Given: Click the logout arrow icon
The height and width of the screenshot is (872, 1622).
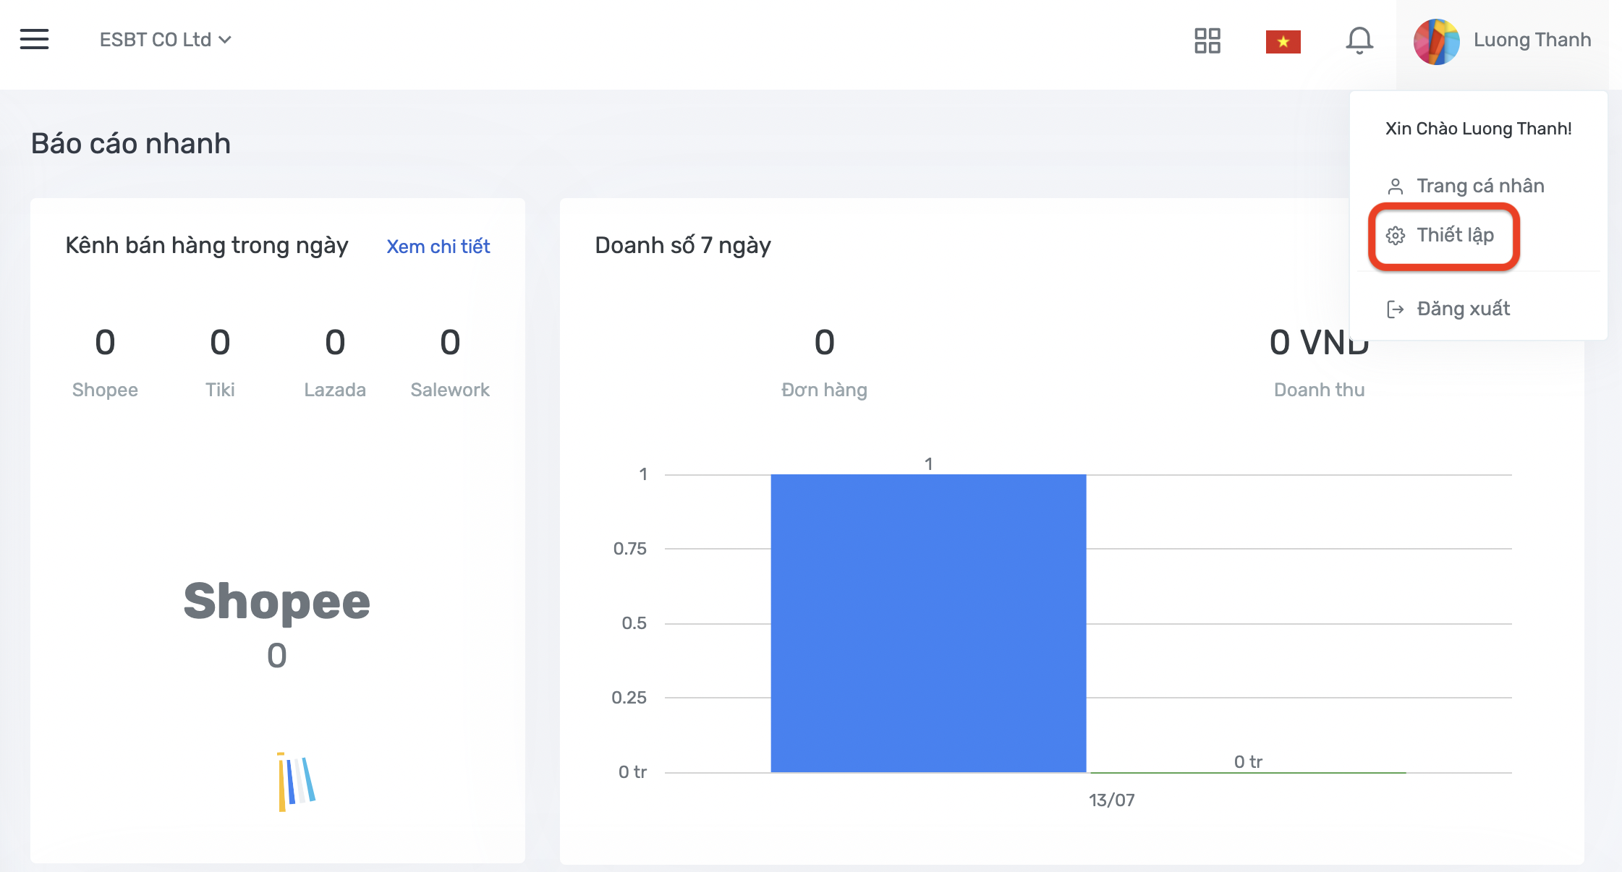Looking at the screenshot, I should coord(1396,309).
